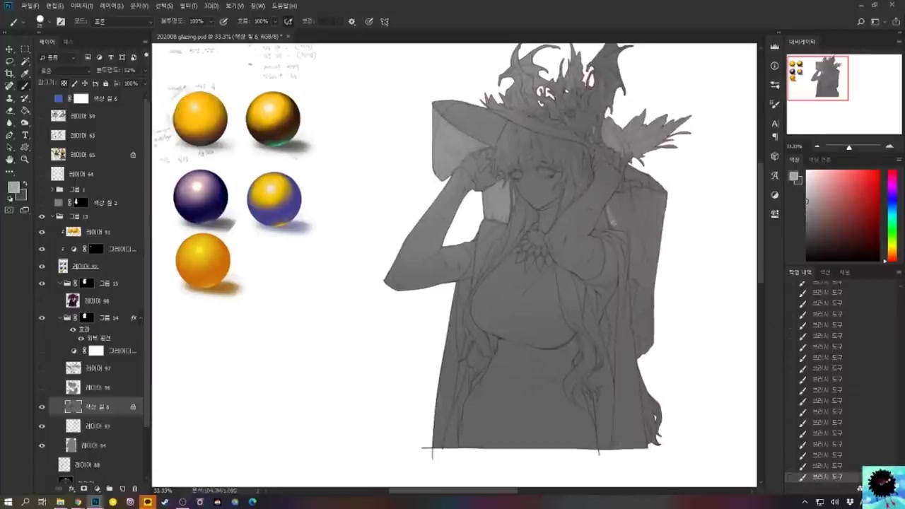Hide 레이어 94 with eye icon

point(42,445)
